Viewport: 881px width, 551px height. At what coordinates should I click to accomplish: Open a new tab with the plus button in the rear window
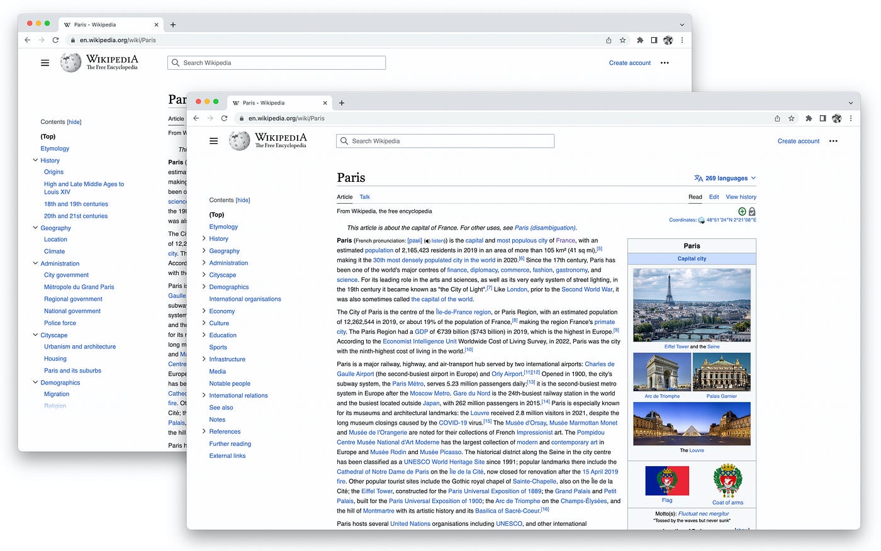pyautogui.click(x=173, y=25)
